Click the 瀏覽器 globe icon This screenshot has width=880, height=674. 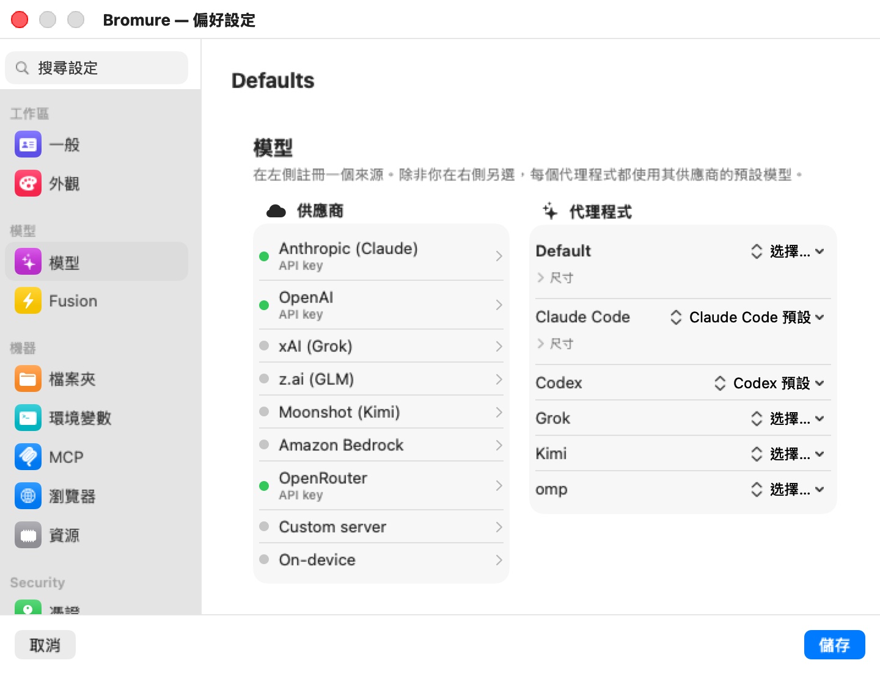28,496
